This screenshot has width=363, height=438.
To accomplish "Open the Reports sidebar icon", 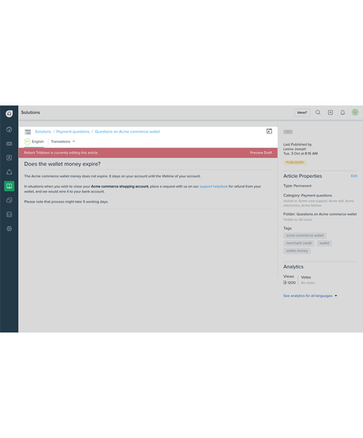I will point(9,214).
